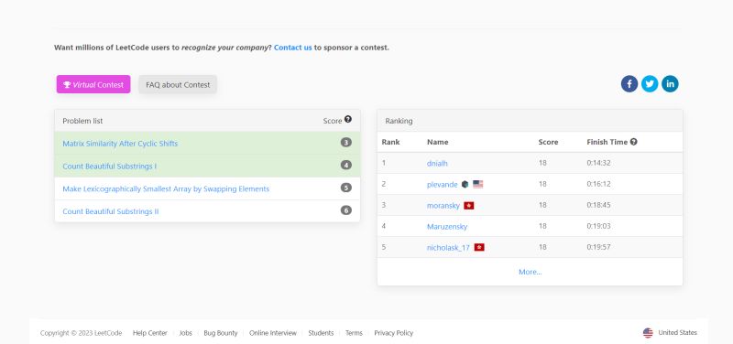Image resolution: width=733 pixels, height=344 pixels.
Task: Open Matrix Similarity After Cyclic Shifts problem
Action: pos(120,144)
